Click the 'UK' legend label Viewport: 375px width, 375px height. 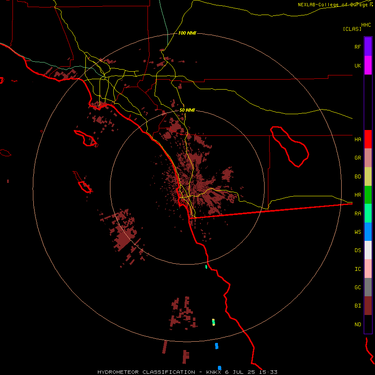pyautogui.click(x=357, y=65)
